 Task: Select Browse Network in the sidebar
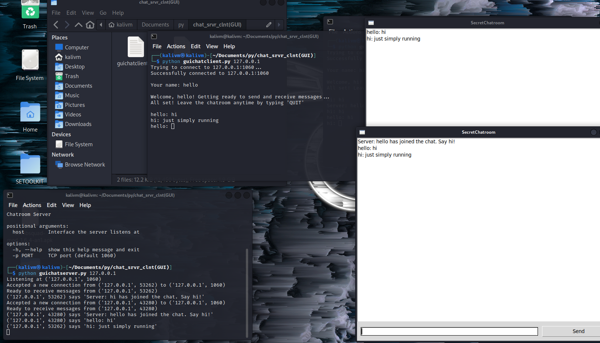point(84,164)
